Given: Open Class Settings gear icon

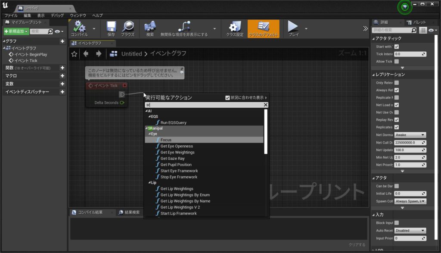Looking at the screenshot, I should coord(235,26).
